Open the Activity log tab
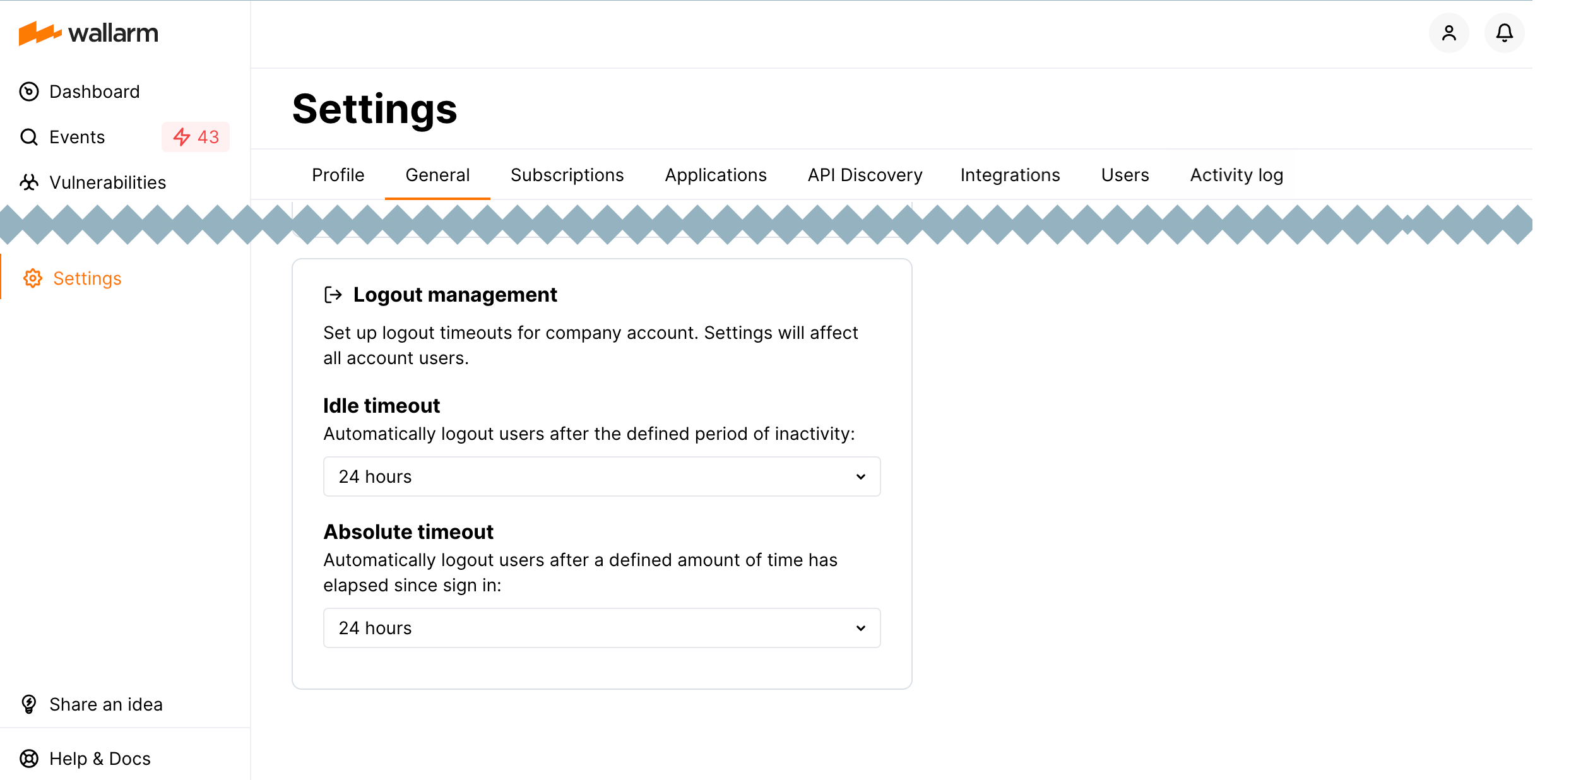The width and height of the screenshot is (1588, 780). [1235, 175]
